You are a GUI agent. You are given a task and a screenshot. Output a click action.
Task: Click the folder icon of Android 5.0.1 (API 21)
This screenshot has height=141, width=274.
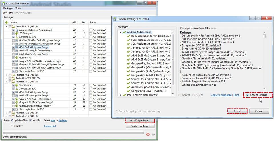coord(13,75)
